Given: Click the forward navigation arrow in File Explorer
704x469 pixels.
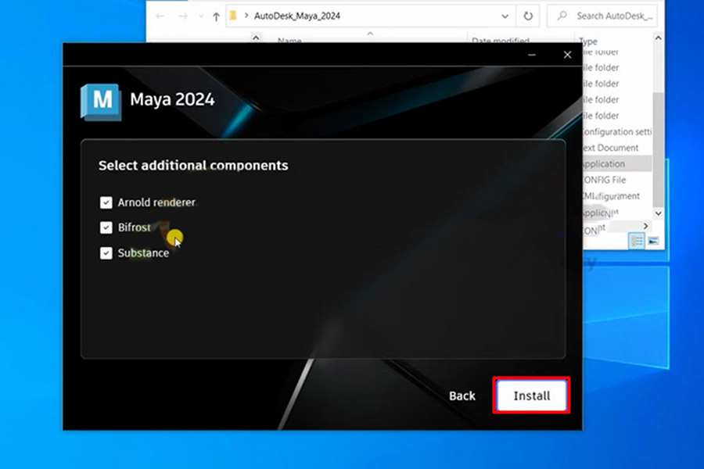Looking at the screenshot, I should click(x=181, y=15).
